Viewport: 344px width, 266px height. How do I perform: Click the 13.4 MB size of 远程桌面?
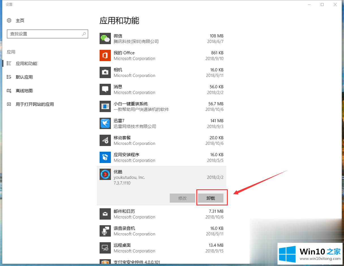(x=216, y=245)
